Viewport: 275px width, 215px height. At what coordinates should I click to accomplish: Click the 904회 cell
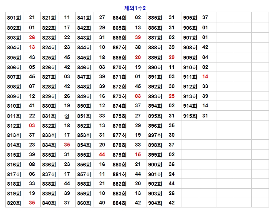click(155, 203)
